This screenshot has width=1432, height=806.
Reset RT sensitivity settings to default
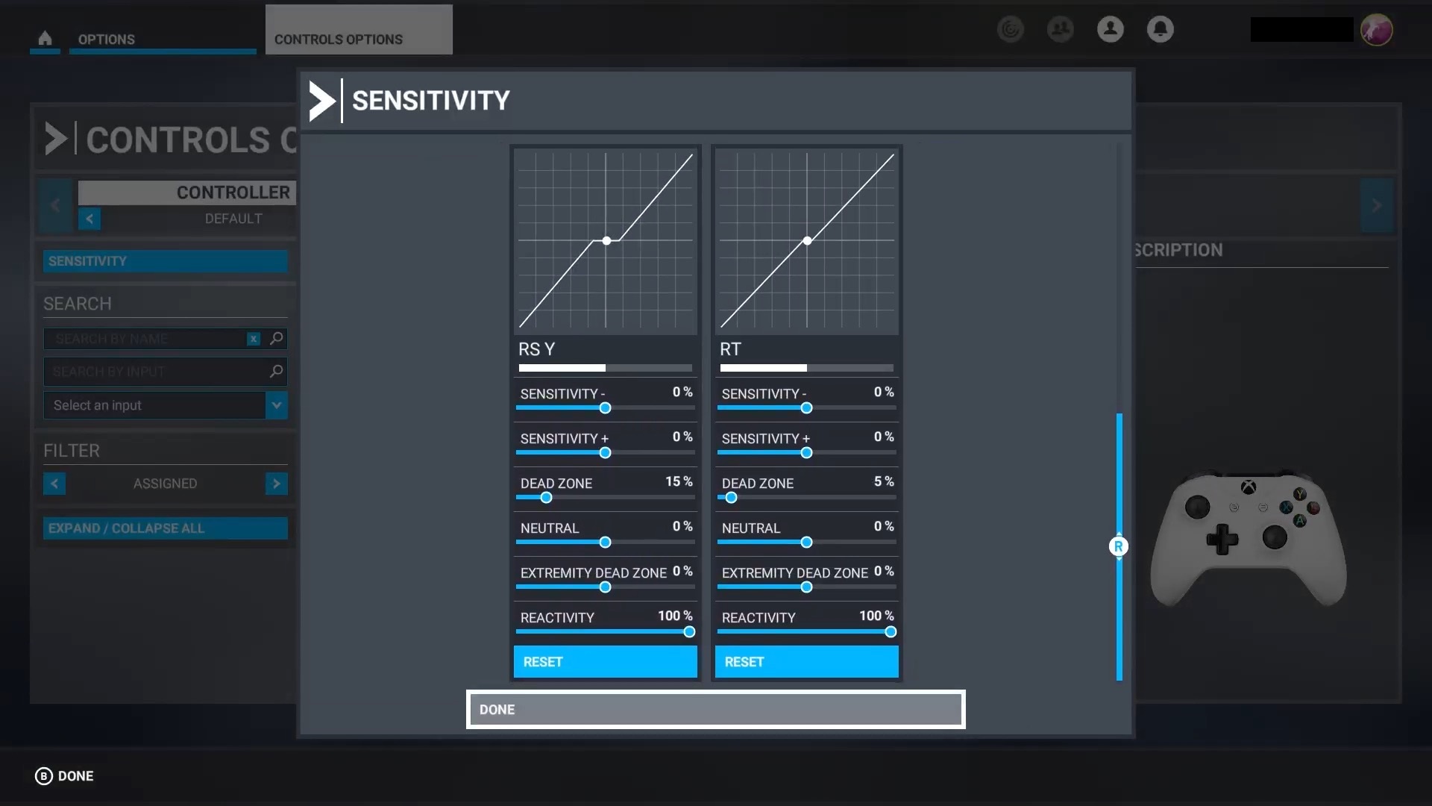click(805, 661)
